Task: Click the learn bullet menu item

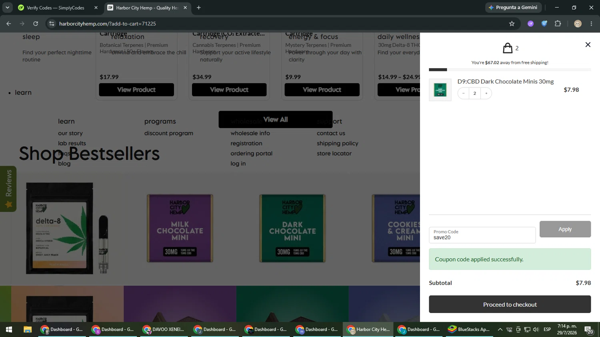Action: [23, 93]
